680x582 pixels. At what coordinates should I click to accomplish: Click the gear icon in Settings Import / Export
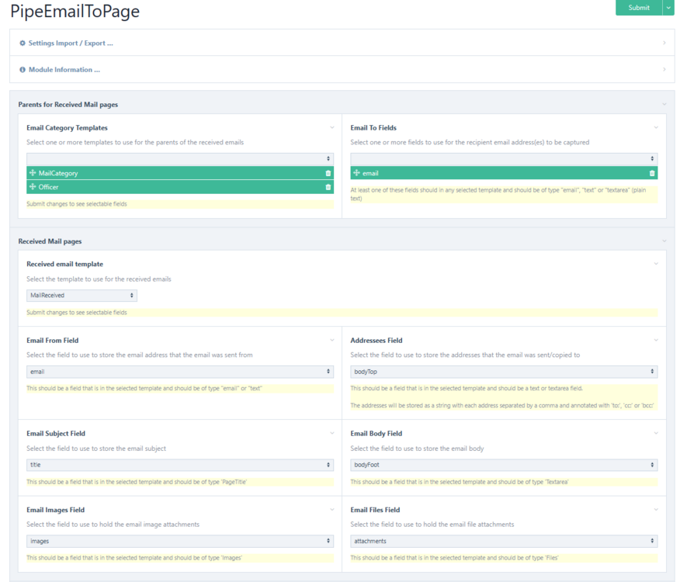[x=23, y=43]
